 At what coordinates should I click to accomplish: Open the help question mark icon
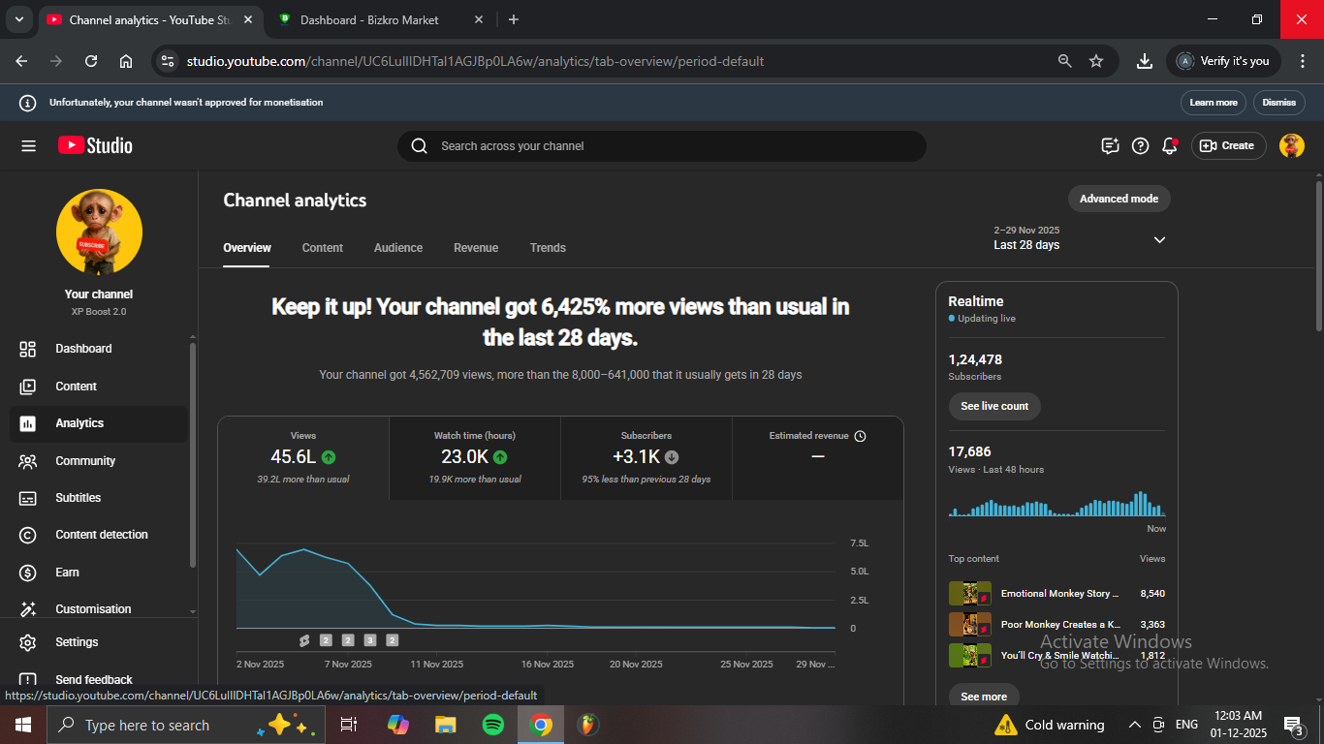click(1141, 146)
